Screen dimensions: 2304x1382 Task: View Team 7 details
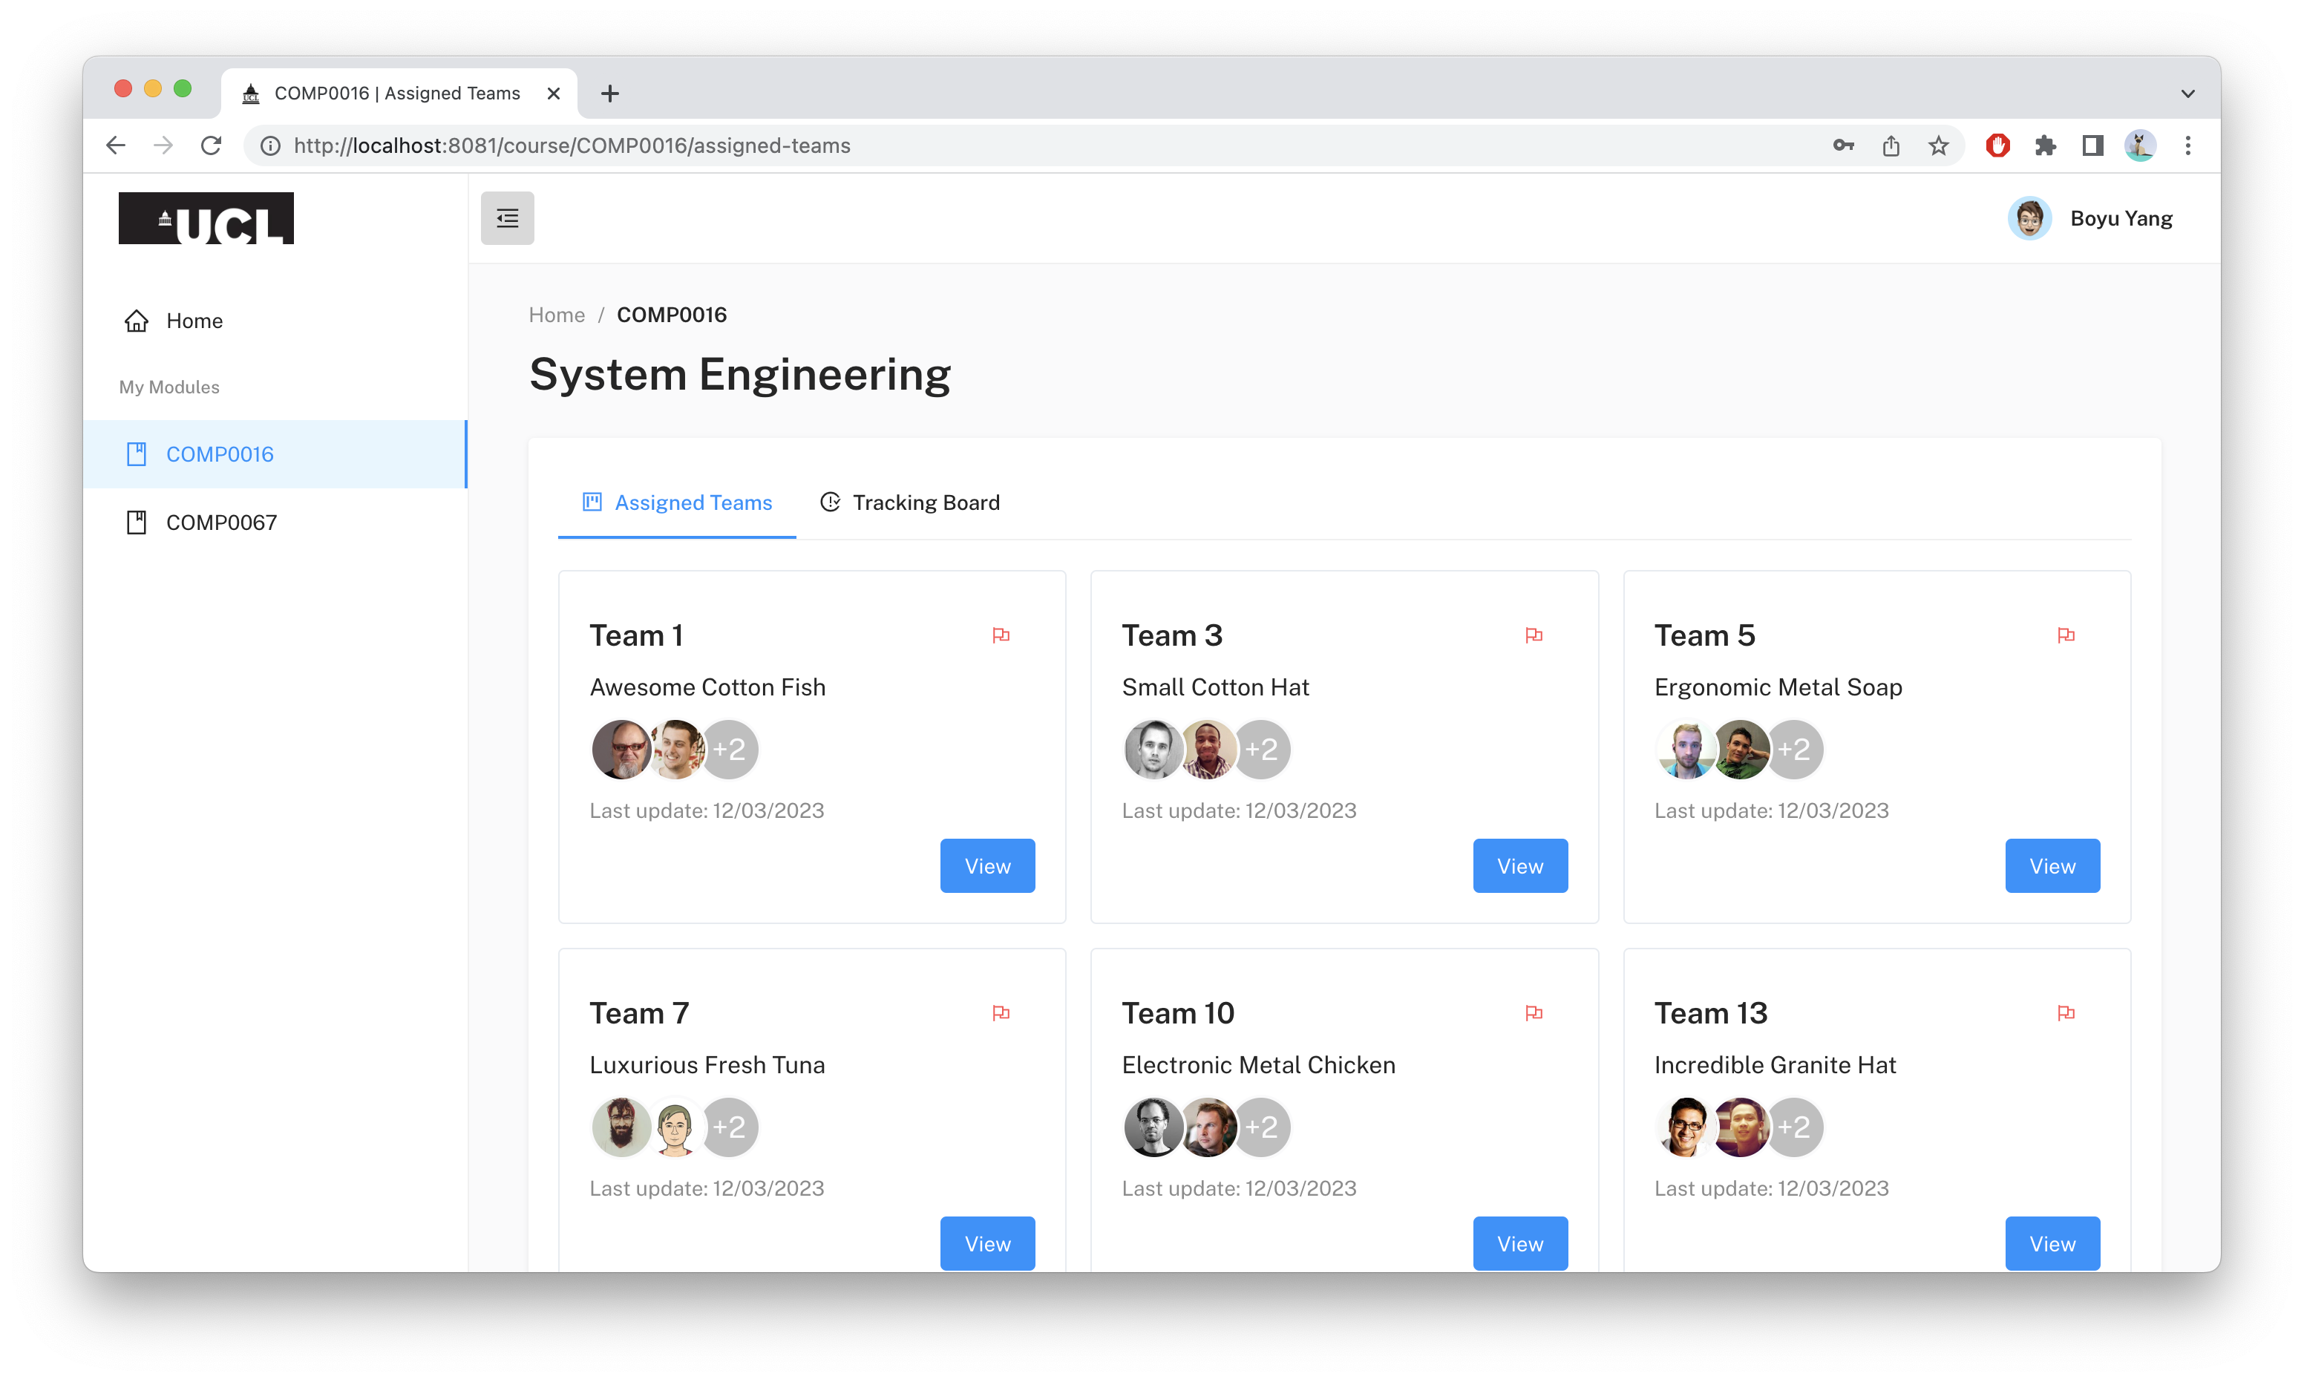987,1243
